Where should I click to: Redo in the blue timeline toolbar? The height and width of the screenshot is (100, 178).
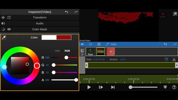[175, 44]
